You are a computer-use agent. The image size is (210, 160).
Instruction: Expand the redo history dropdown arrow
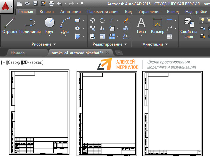tap(77, 4)
